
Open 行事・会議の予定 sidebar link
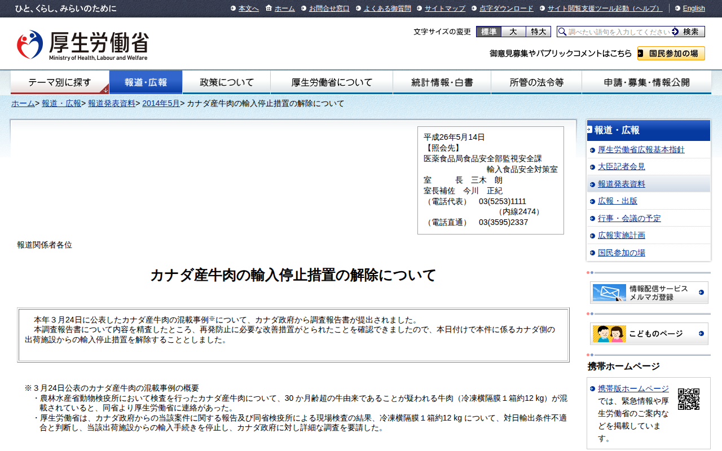(x=629, y=219)
